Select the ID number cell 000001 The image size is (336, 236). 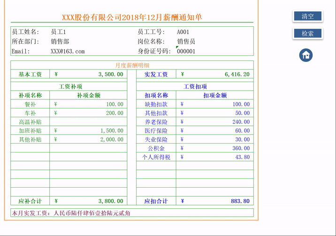186,52
